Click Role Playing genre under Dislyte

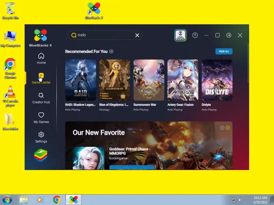point(209,110)
